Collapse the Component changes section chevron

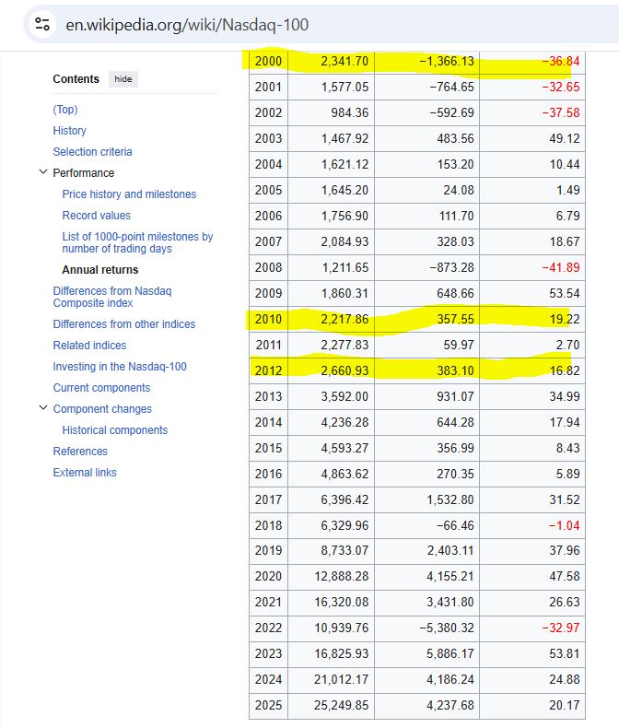click(42, 408)
